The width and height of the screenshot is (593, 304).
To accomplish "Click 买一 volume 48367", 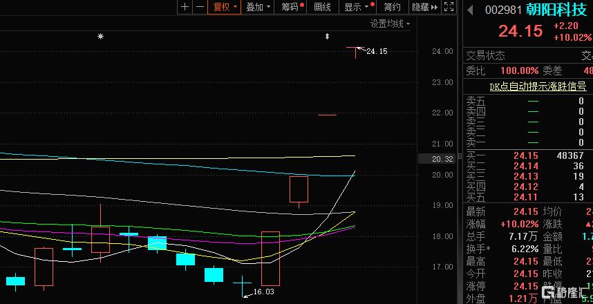I will click(570, 155).
